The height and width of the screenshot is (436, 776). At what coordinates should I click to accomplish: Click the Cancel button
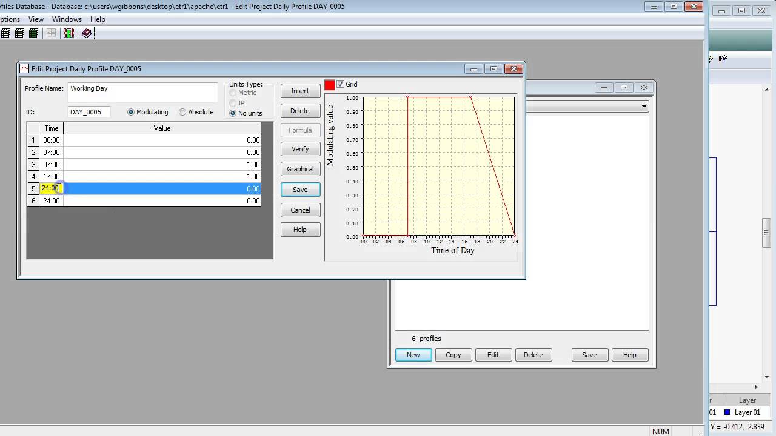[300, 210]
